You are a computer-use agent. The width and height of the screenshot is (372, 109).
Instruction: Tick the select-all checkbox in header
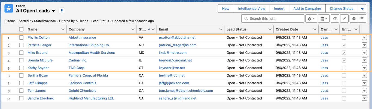pyautogui.click(x=21, y=29)
